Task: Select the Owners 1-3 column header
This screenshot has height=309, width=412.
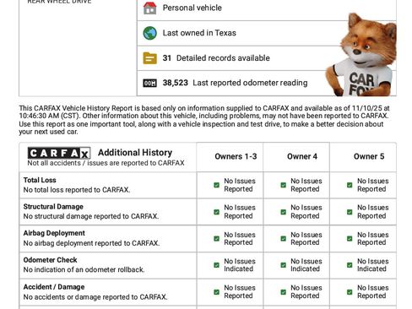Action: (236, 156)
